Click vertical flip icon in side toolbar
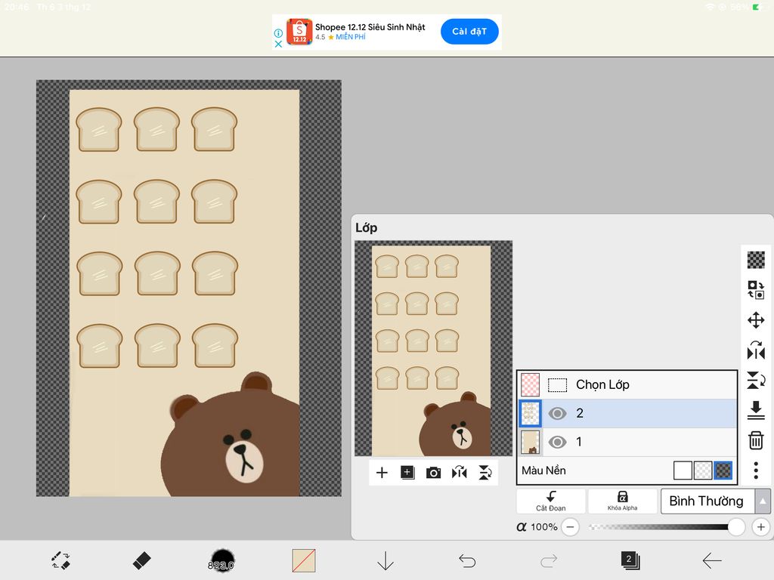The height and width of the screenshot is (580, 774). 756,381
